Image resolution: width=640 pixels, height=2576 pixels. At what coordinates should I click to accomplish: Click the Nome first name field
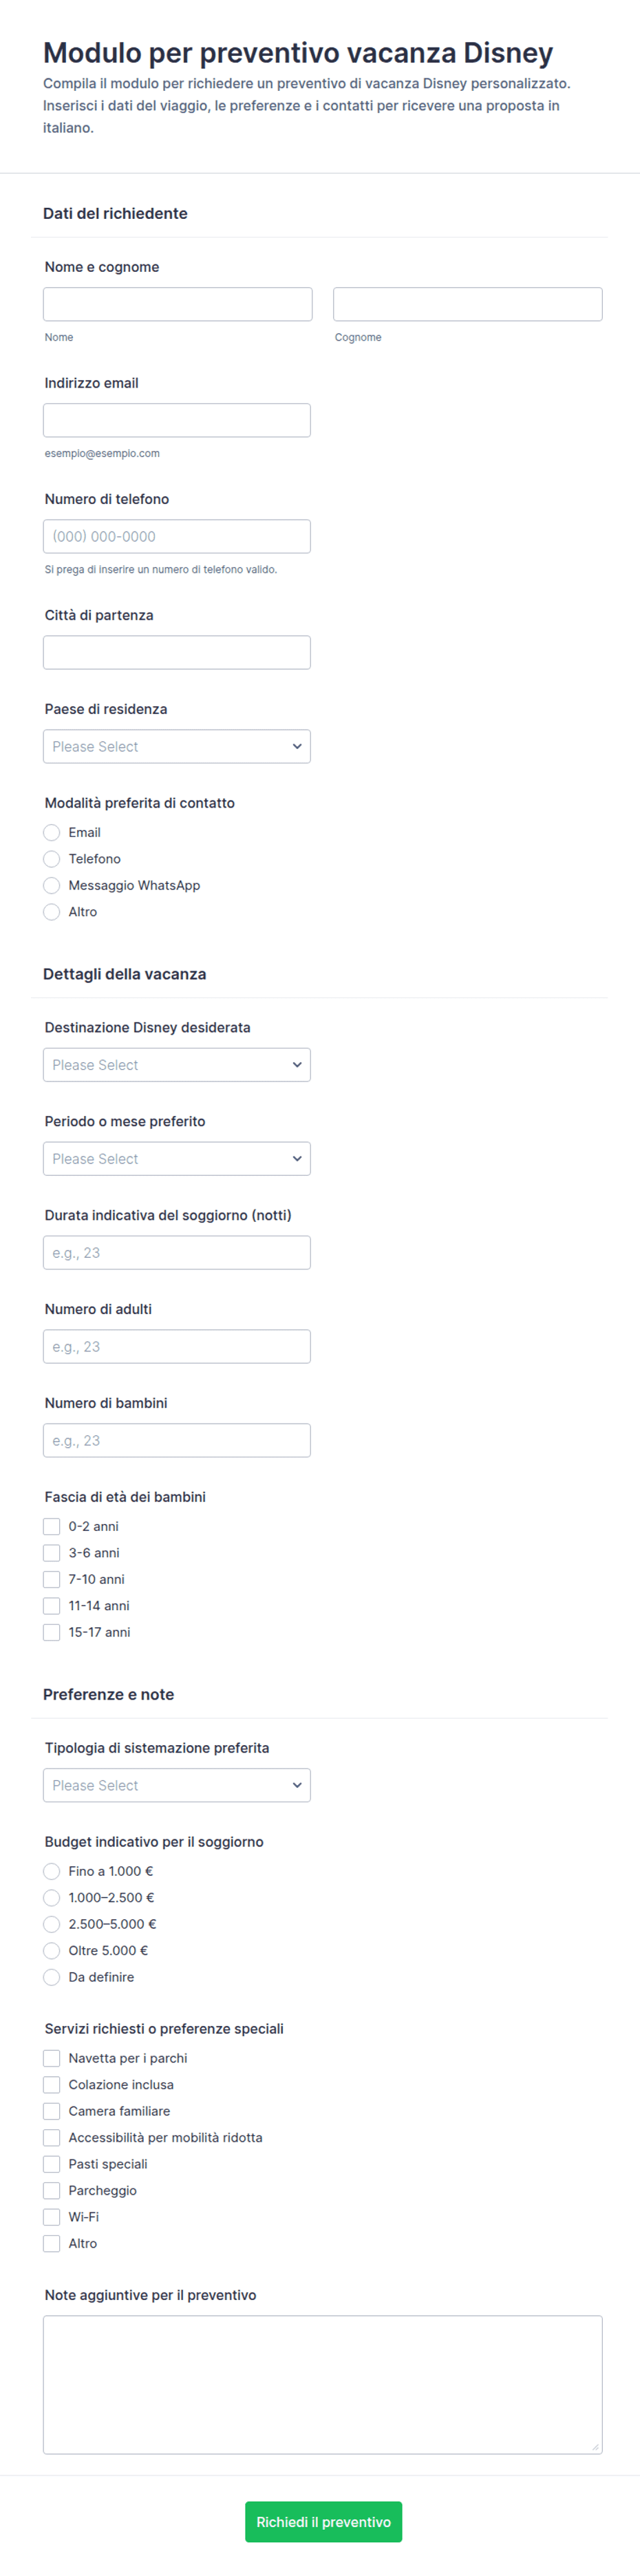point(177,304)
